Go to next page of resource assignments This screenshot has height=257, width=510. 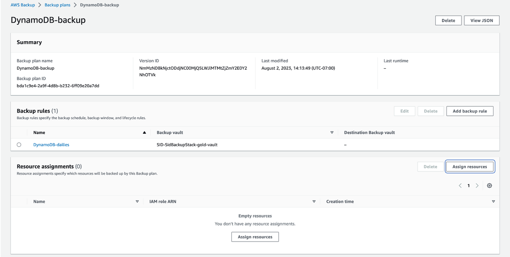coord(477,186)
